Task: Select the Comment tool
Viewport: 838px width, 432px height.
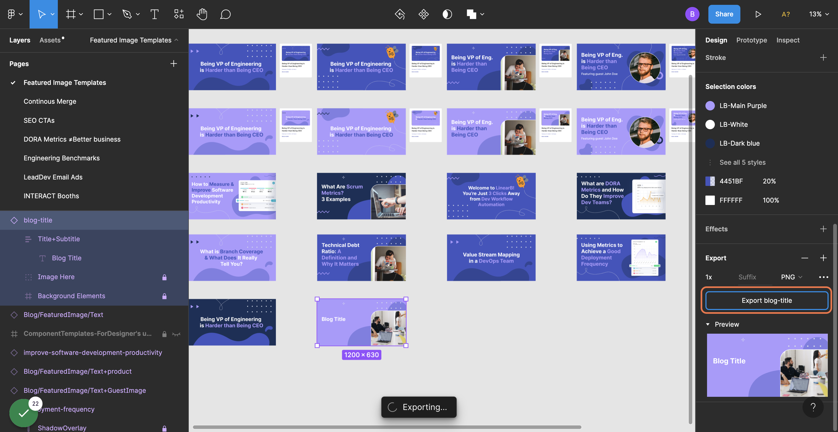Action: [225, 14]
